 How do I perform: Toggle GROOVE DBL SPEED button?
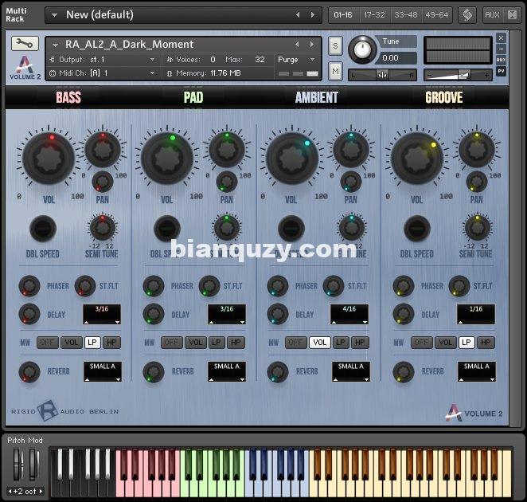click(x=417, y=229)
